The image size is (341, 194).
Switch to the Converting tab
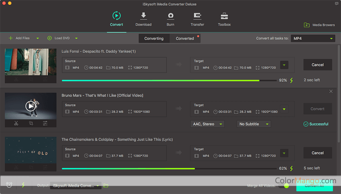(x=154, y=38)
